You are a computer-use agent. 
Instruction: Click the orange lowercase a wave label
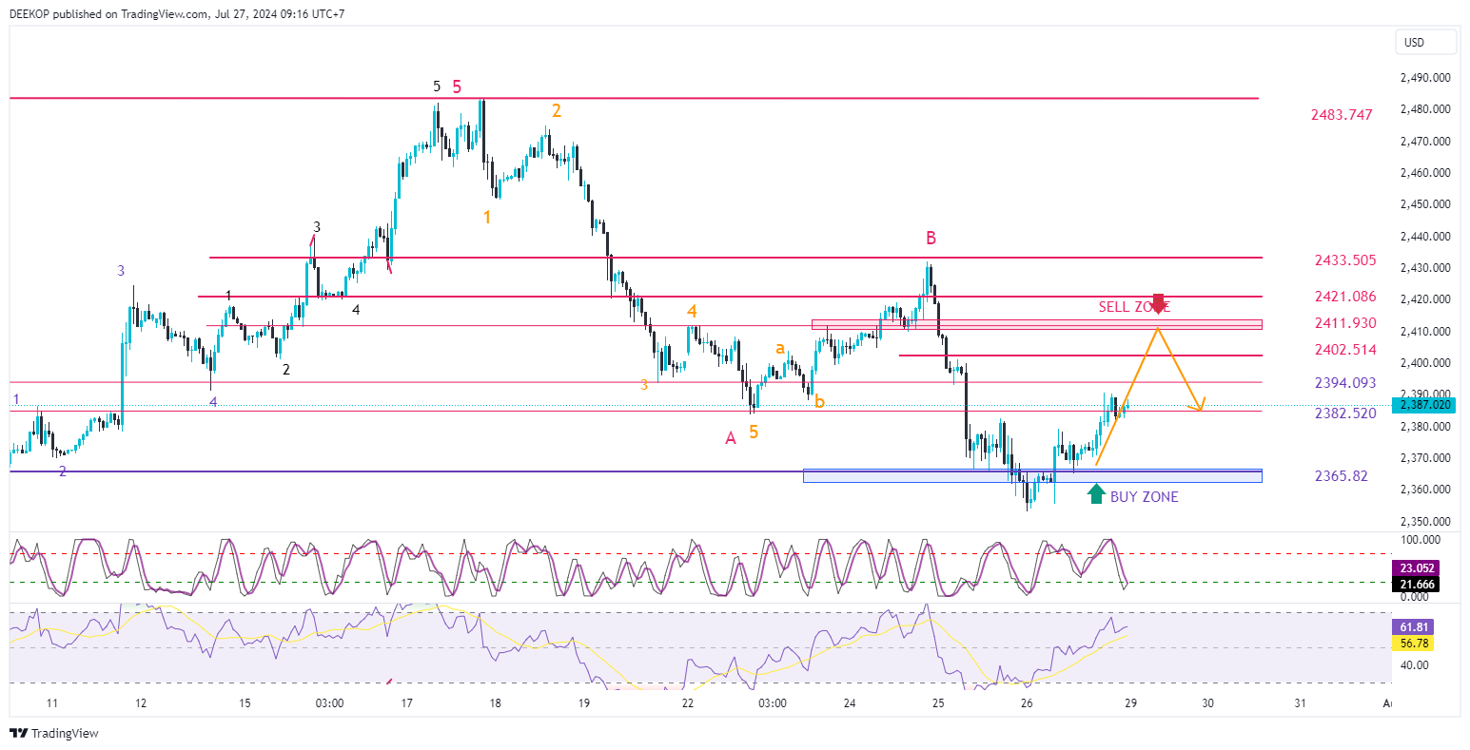click(780, 348)
